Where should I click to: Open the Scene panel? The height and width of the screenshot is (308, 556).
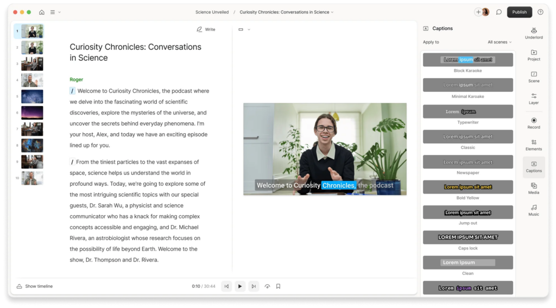(534, 77)
